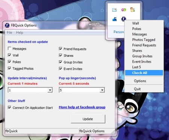Screen dimensions: 169x140
Task: Click the Personalize link in tray popup
Action: (119, 32)
